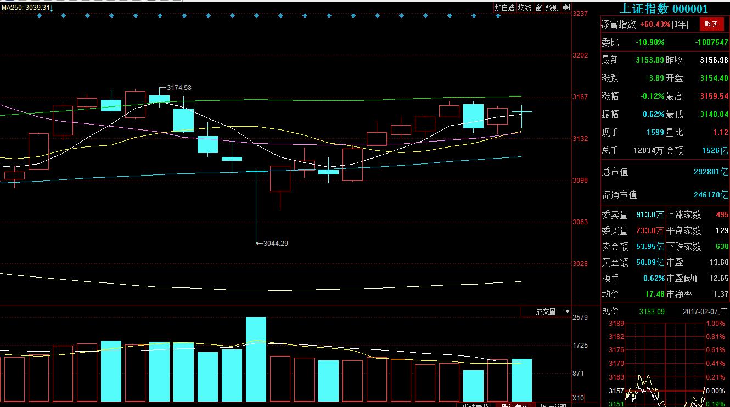Select the 最高 value 3159.54

[714, 96]
